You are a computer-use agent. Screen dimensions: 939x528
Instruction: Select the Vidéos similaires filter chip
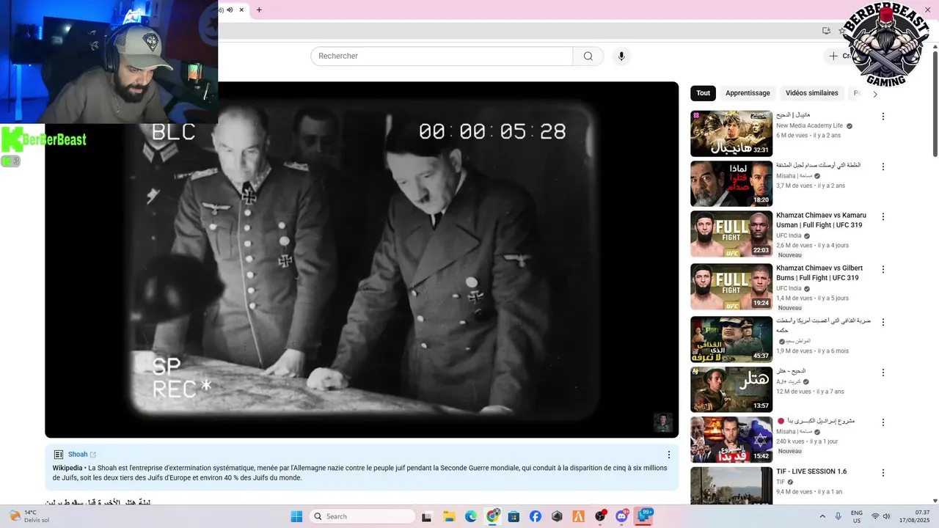811,93
